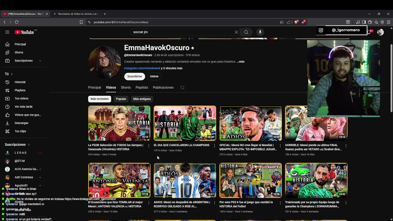393x221 pixels.
Task: Filter videos by Más recientes chip
Action: [99, 99]
